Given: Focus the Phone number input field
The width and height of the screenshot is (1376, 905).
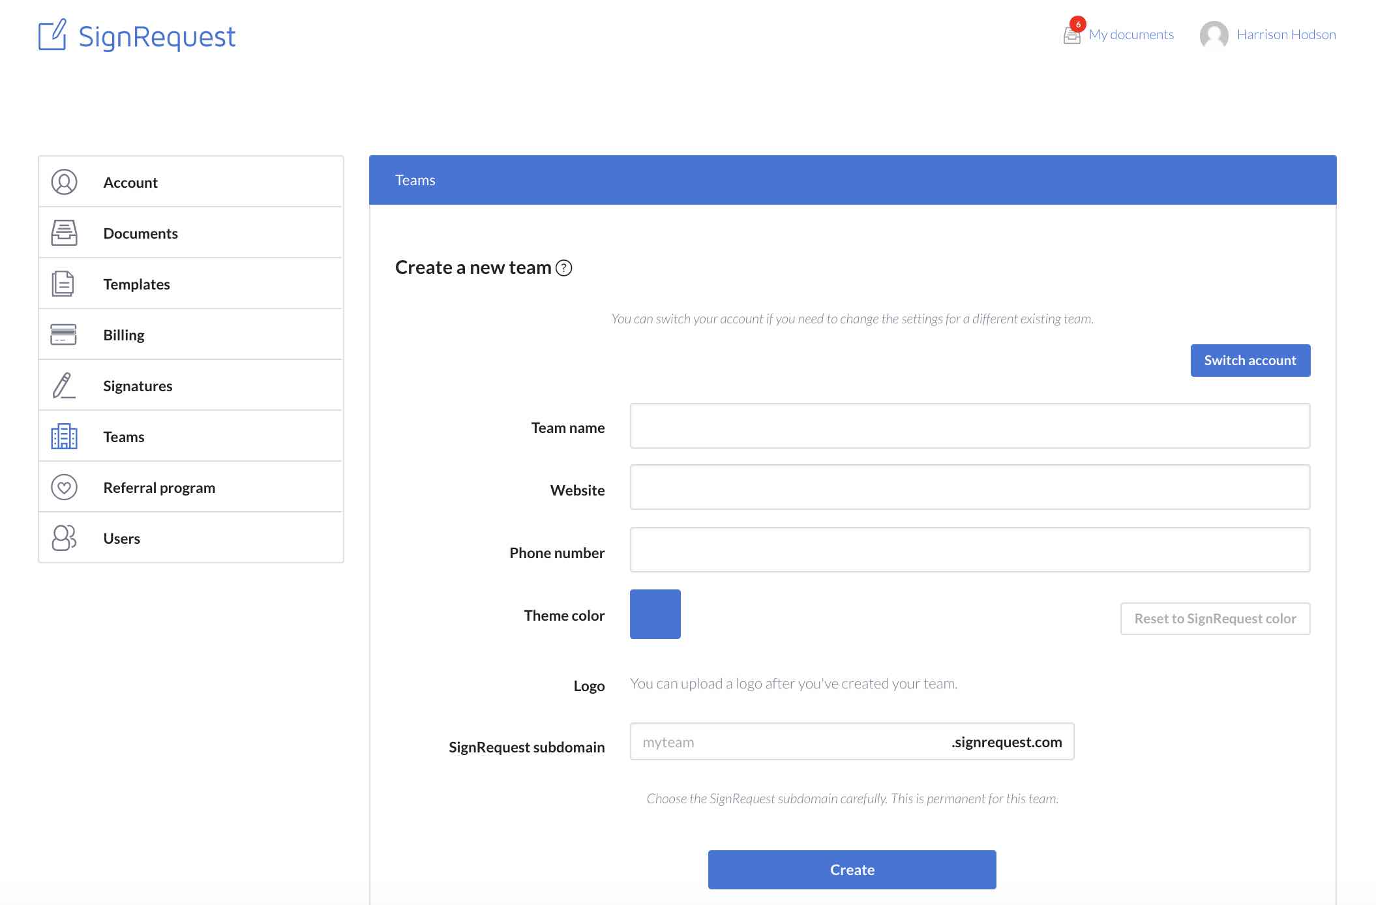Looking at the screenshot, I should [x=970, y=550].
